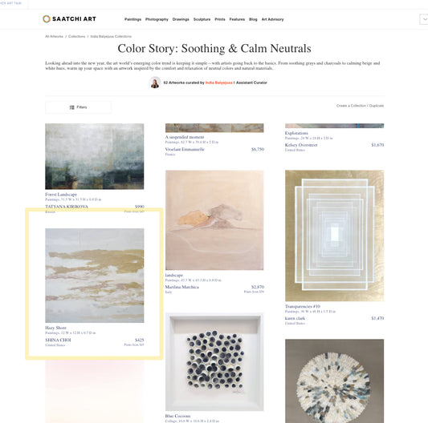Image resolution: width=428 pixels, height=423 pixels.
Task: Open the Forest Landscape painting thumbnail
Action: [x=95, y=156]
